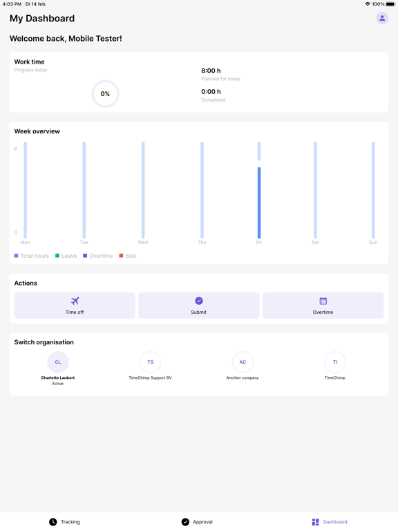Viewport: 398px width, 531px height.
Task: Select the CL organisation avatar
Action: click(58, 362)
